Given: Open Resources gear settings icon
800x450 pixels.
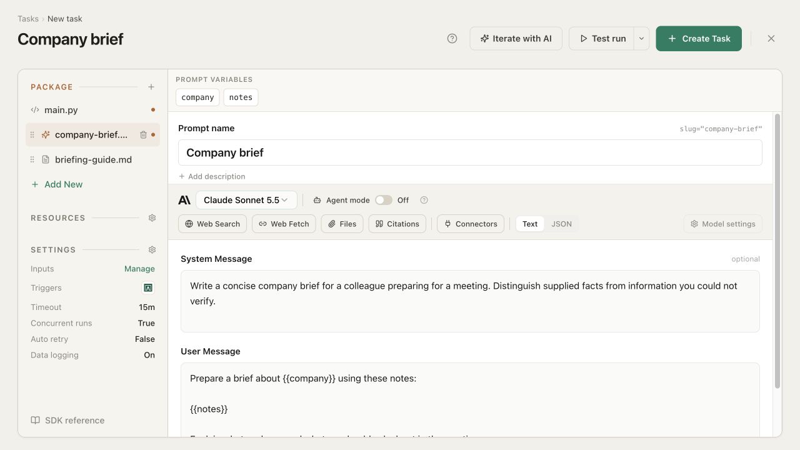Looking at the screenshot, I should coord(152,218).
